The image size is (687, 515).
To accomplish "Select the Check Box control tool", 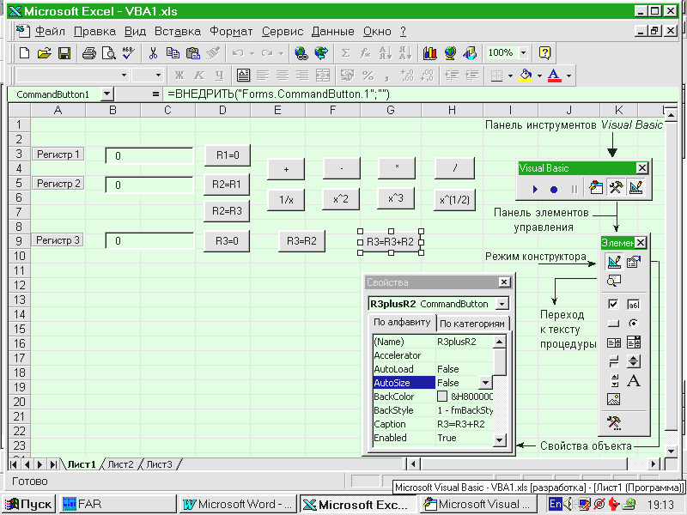I will click(613, 304).
